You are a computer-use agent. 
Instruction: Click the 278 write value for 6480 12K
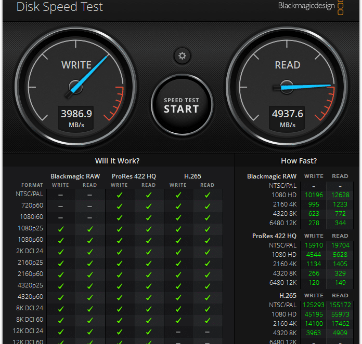pyautogui.click(x=314, y=223)
